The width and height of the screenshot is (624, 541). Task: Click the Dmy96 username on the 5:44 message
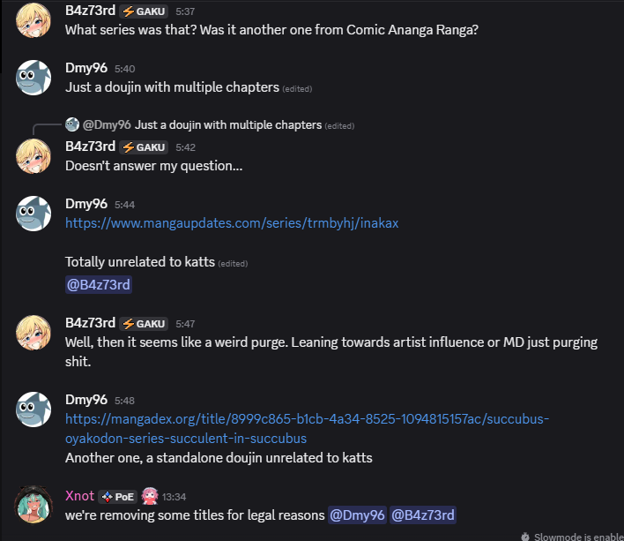pos(86,204)
